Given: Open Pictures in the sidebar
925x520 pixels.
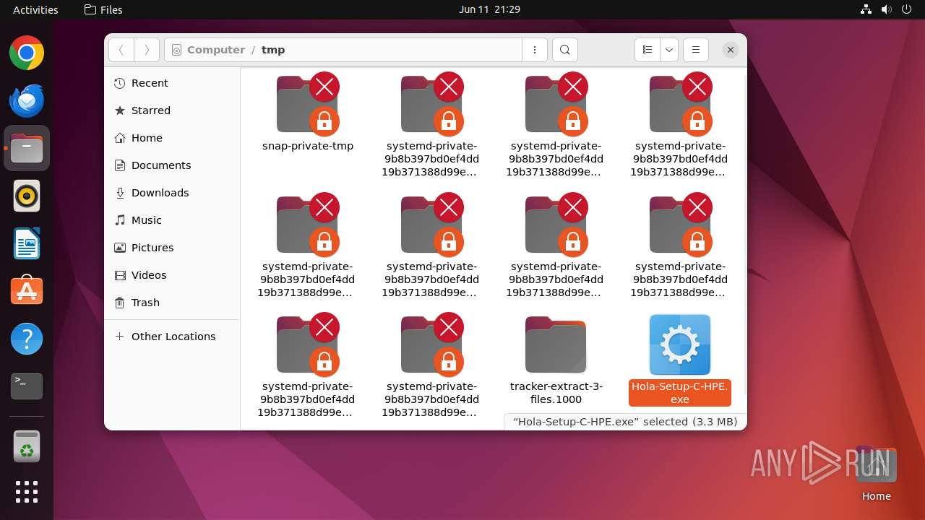Looking at the screenshot, I should click(172, 248).
